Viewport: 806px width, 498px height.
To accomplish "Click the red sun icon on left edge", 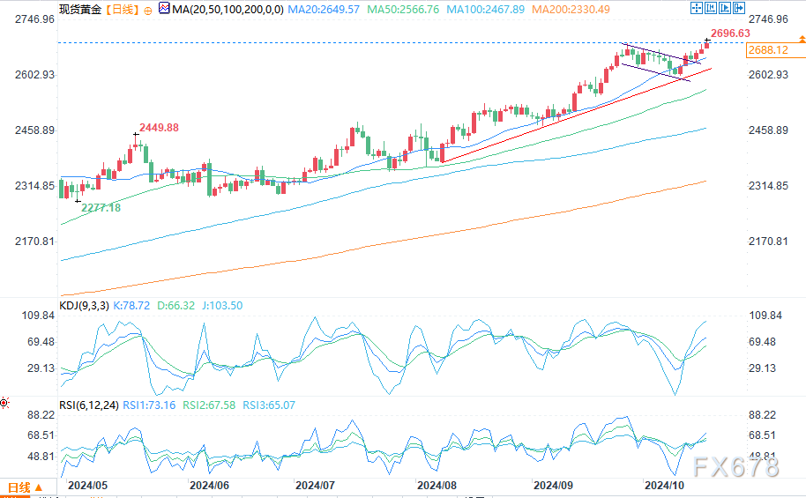I will tap(4, 403).
